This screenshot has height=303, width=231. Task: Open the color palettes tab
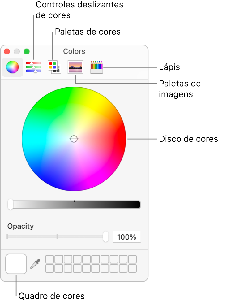click(54, 67)
